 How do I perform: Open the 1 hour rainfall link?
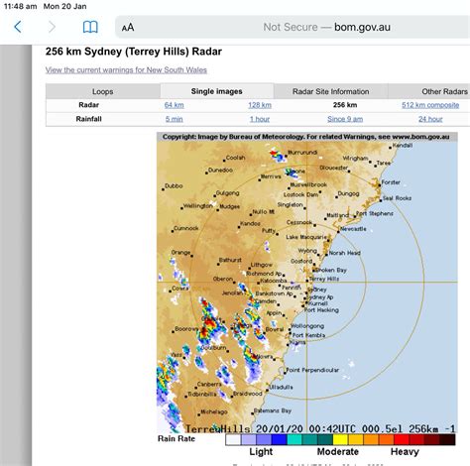point(260,119)
